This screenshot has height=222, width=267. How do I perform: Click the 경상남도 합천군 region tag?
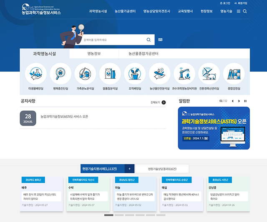click(127, 180)
